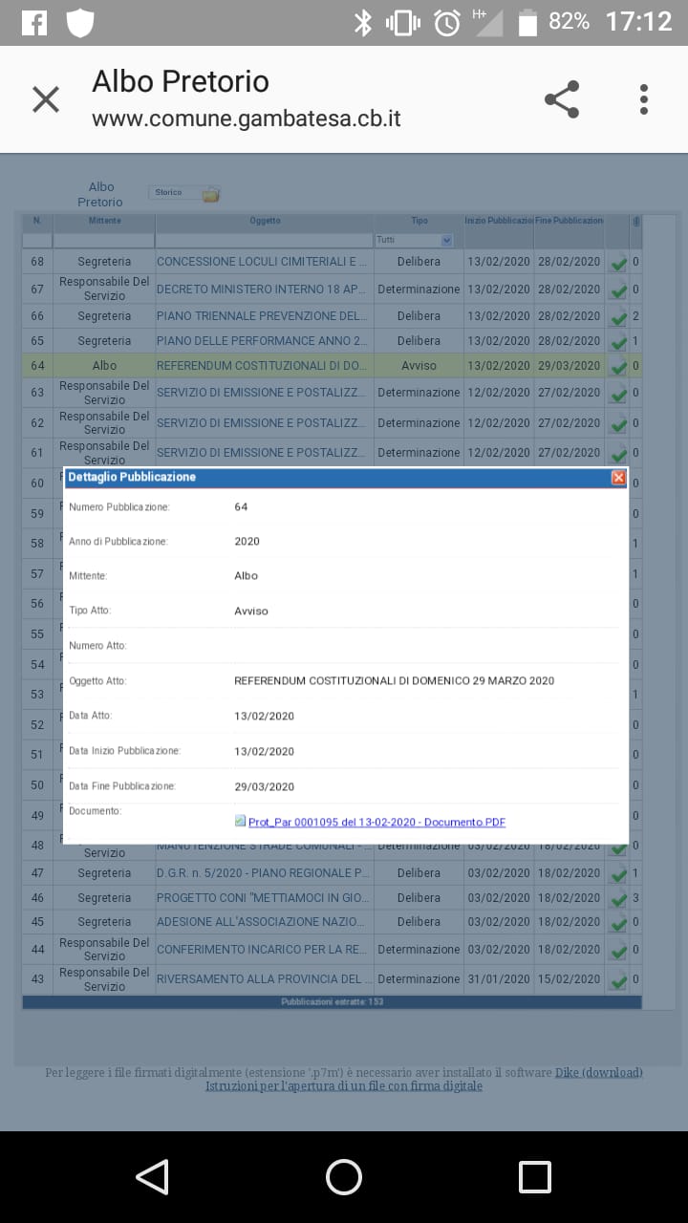Tap the shield notification icon in status bar
This screenshot has height=1223, width=688.
click(80, 22)
